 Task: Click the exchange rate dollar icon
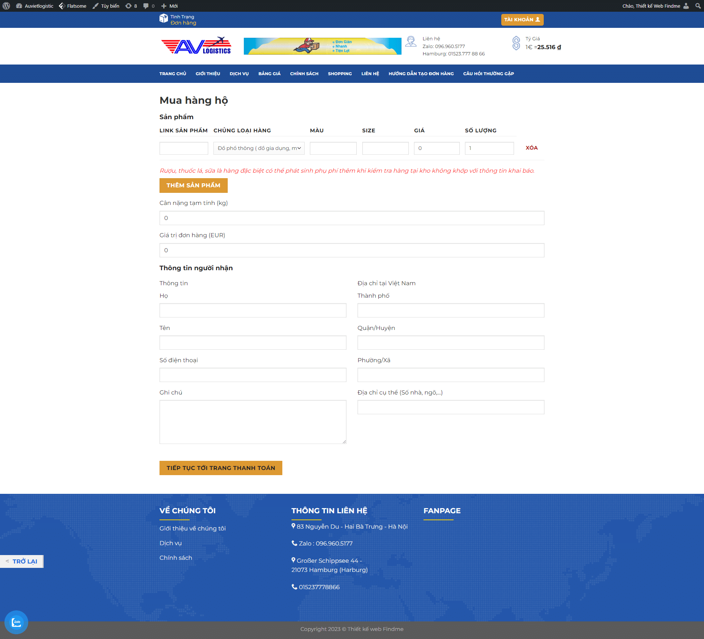[x=516, y=43]
